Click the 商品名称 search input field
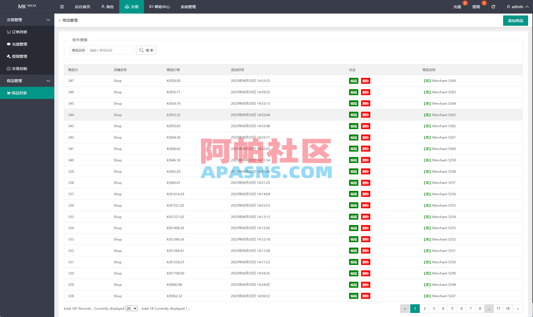The width and height of the screenshot is (533, 317). [x=110, y=50]
